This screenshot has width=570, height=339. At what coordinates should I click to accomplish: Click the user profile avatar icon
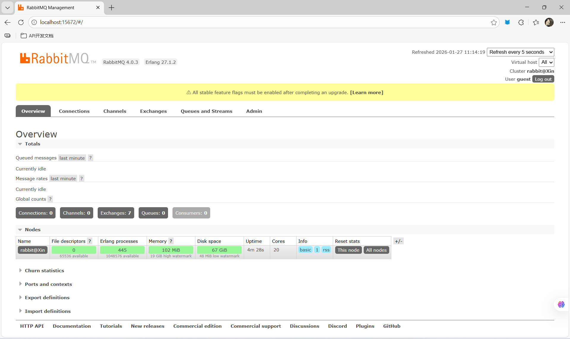(549, 22)
